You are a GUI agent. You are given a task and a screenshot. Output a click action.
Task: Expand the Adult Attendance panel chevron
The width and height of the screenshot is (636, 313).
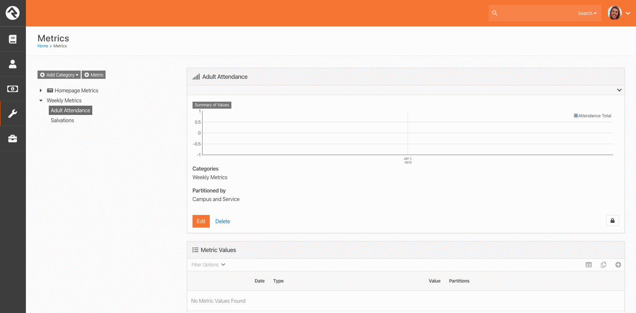(619, 90)
